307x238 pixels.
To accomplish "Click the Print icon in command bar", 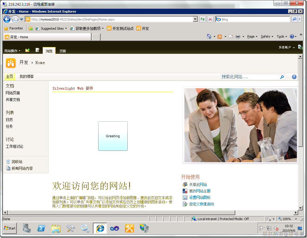I will (238, 36).
